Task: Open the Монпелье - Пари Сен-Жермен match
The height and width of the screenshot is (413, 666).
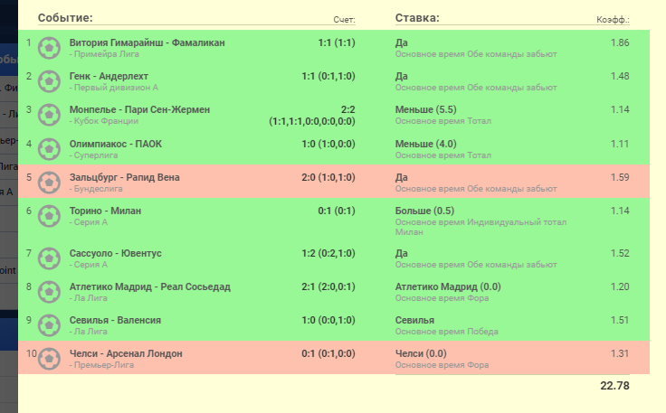Action: (x=139, y=110)
